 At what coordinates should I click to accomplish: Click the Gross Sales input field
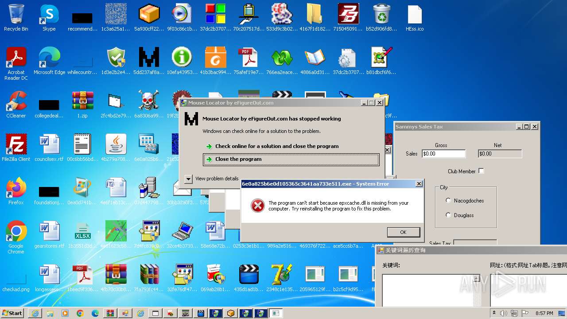click(443, 154)
